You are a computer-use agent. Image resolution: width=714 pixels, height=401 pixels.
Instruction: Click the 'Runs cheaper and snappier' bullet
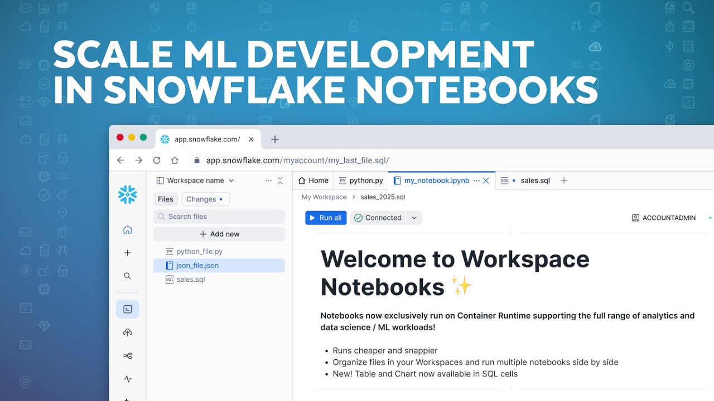385,351
